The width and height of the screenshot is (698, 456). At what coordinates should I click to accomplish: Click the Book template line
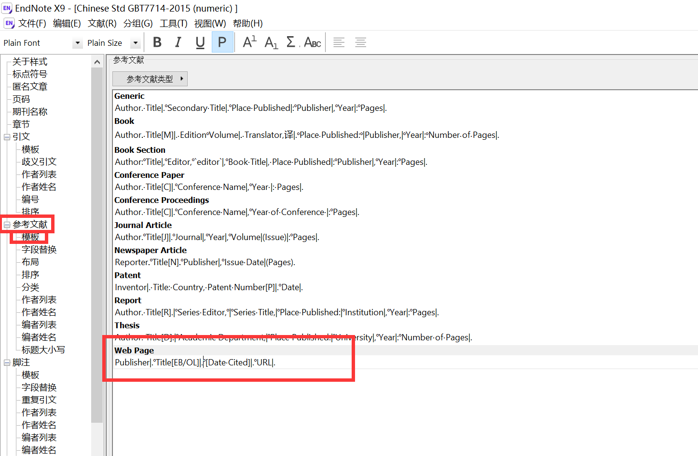307,135
